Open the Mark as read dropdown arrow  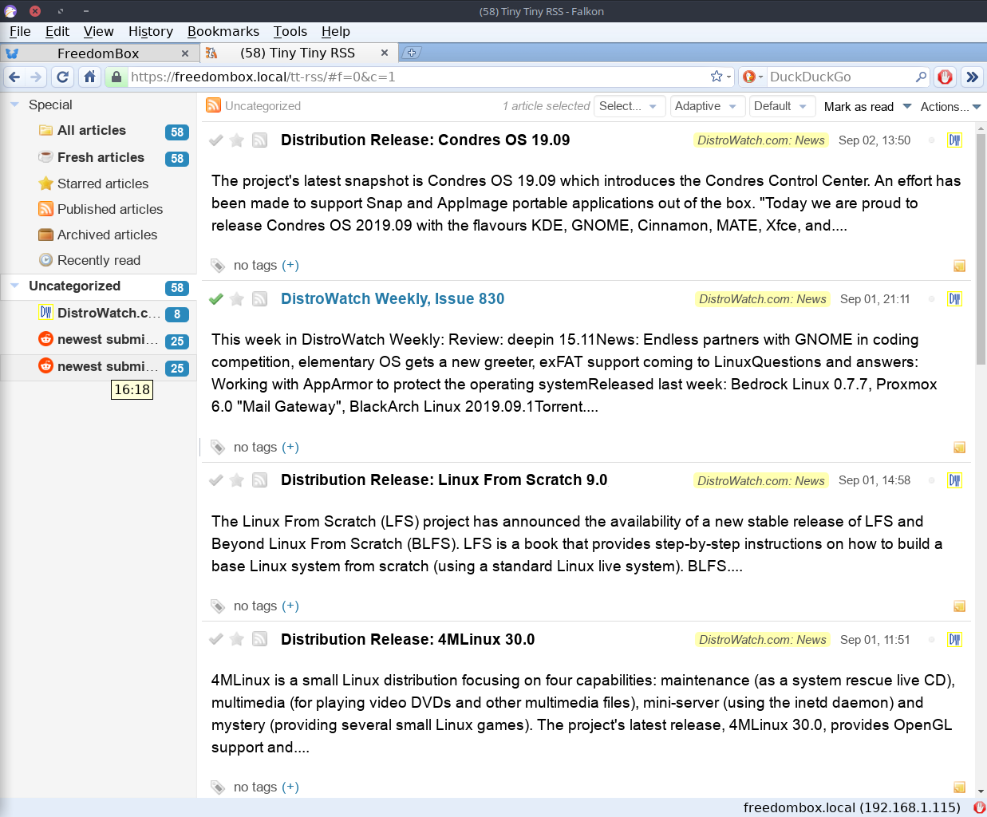point(907,106)
